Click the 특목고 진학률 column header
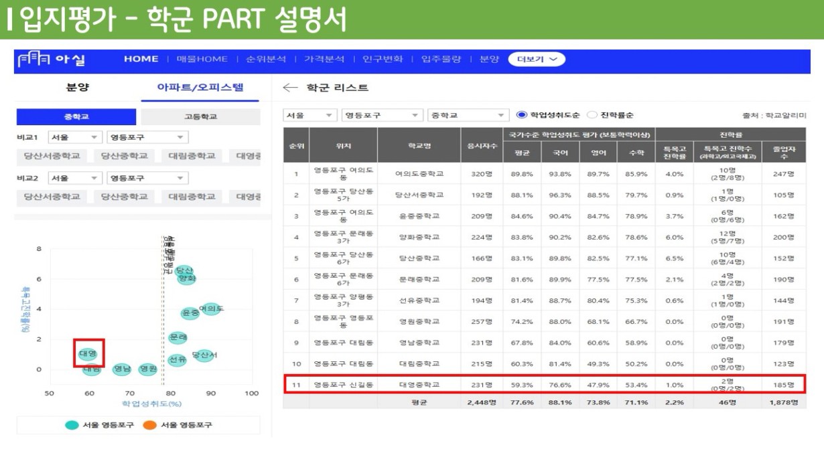 [674, 153]
